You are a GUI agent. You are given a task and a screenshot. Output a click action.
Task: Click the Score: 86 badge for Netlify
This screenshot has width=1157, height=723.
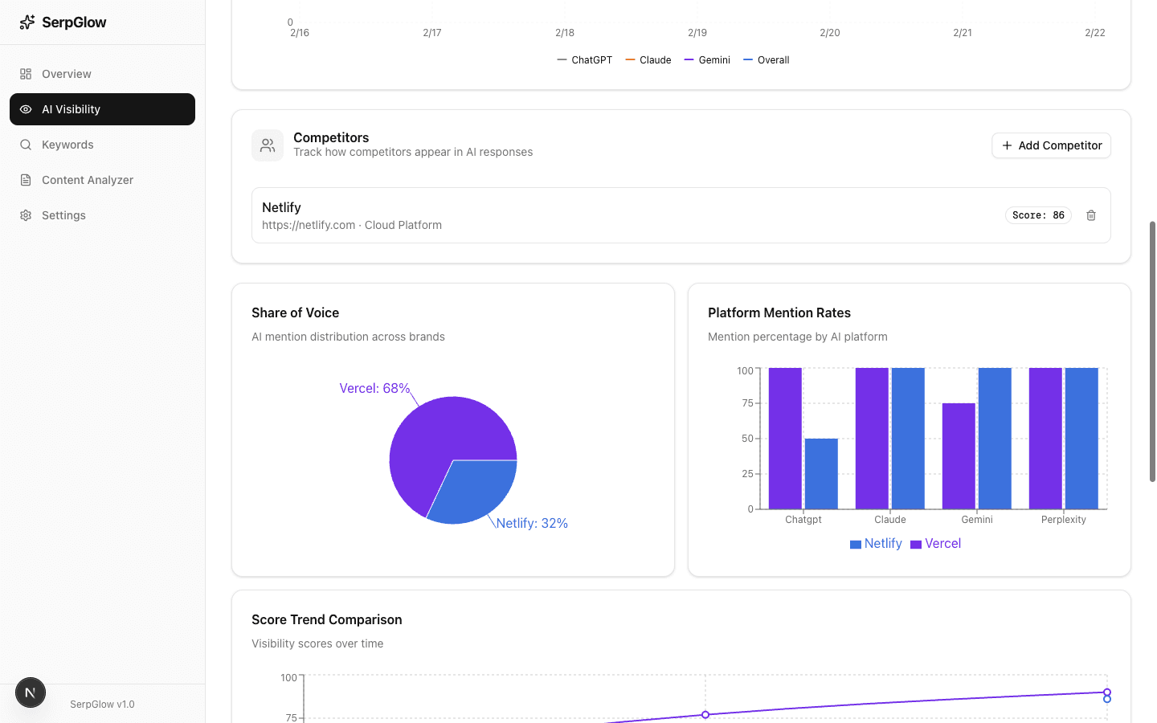click(1038, 215)
